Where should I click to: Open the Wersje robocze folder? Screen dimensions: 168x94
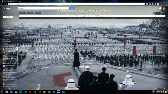coord(9,27)
